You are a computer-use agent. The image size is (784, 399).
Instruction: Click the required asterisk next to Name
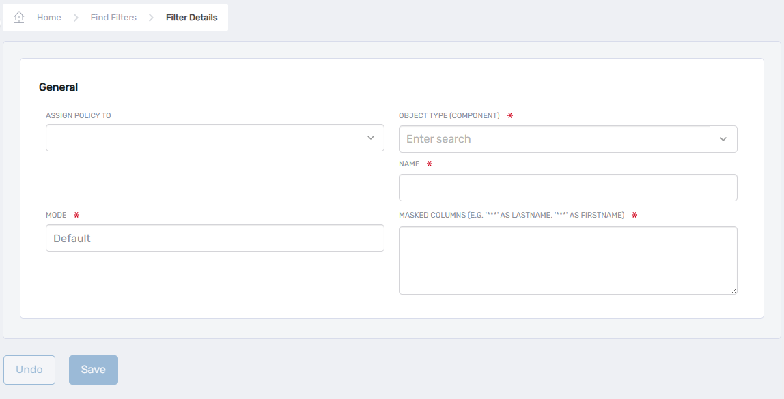(428, 164)
